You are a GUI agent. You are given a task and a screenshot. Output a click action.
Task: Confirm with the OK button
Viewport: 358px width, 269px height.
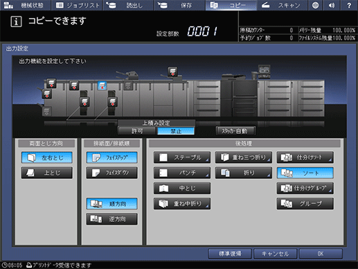[x=321, y=254]
